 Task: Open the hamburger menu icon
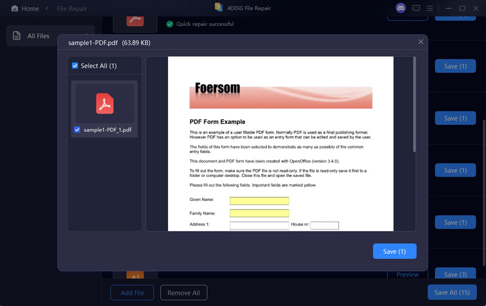[x=430, y=8]
